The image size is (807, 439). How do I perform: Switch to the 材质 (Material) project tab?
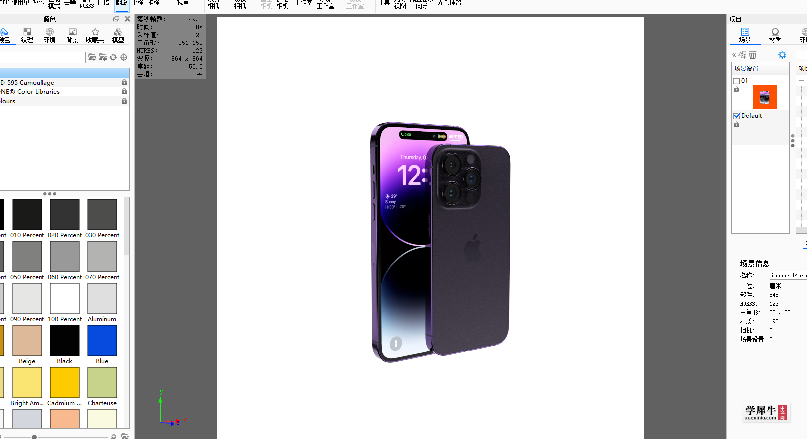[775, 35]
